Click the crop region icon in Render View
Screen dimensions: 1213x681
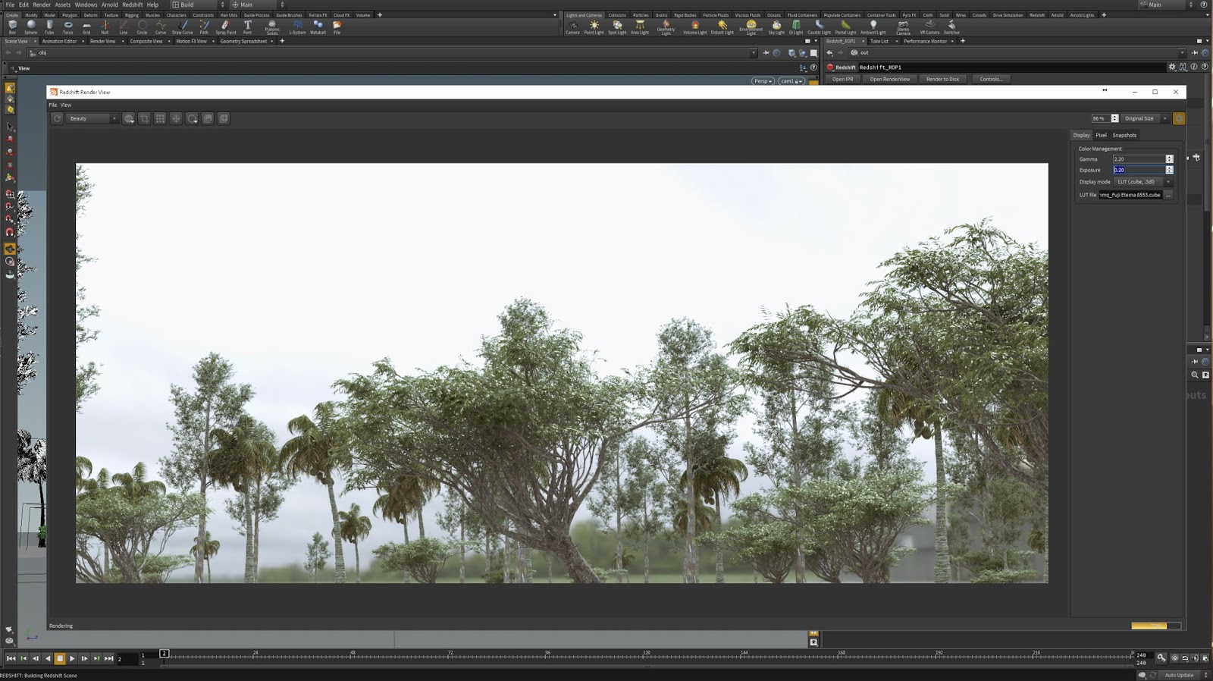point(144,118)
